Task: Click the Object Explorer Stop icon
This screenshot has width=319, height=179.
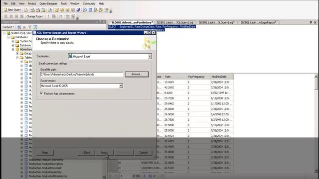Action: coord(24,27)
